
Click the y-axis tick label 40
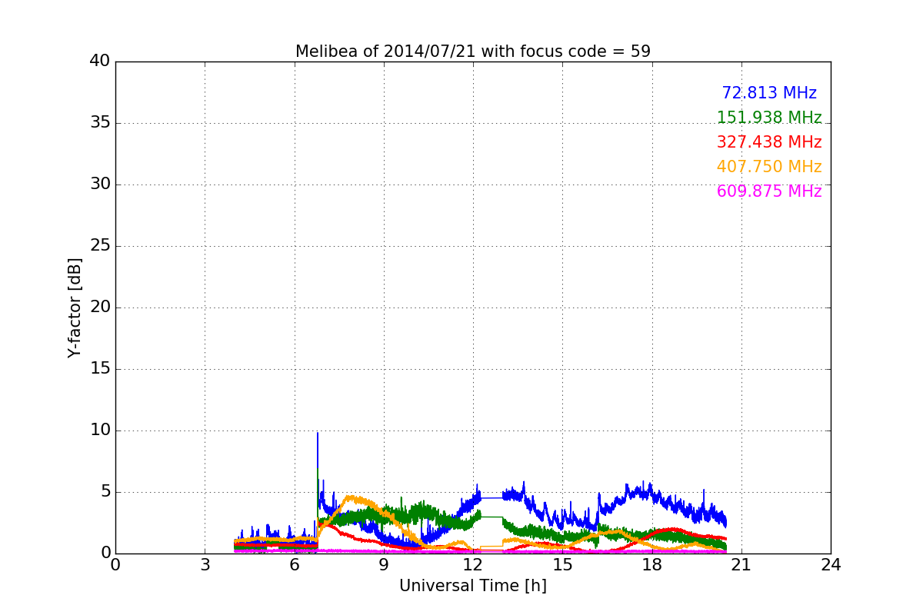click(100, 61)
